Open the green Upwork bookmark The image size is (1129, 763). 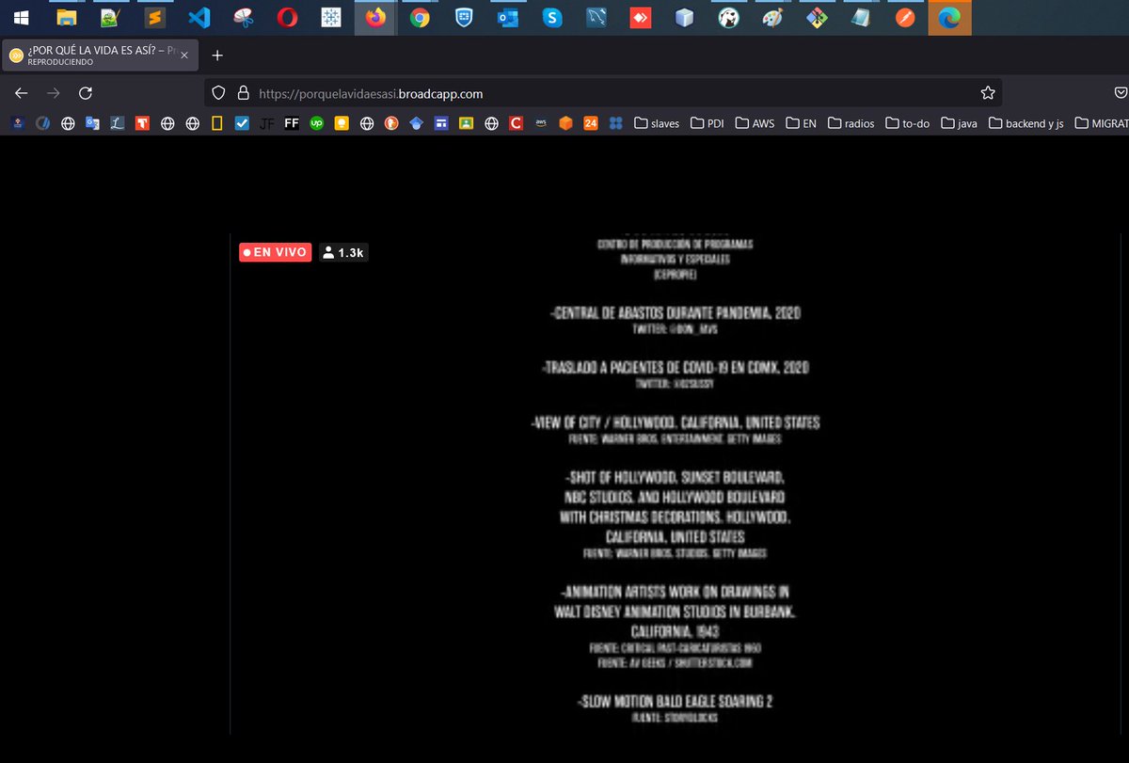tap(317, 123)
